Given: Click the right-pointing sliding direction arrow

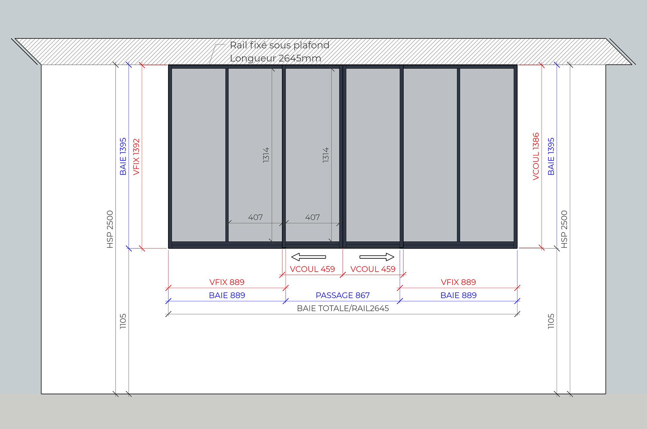Looking at the screenshot, I should tap(377, 257).
